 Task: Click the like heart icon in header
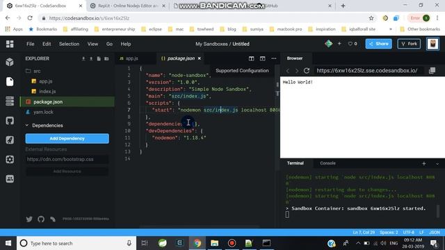point(350,44)
